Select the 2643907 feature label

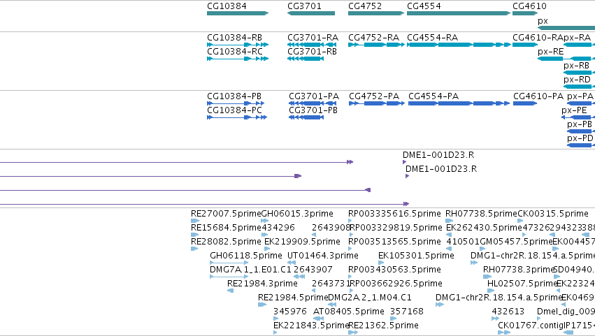pos(313,270)
